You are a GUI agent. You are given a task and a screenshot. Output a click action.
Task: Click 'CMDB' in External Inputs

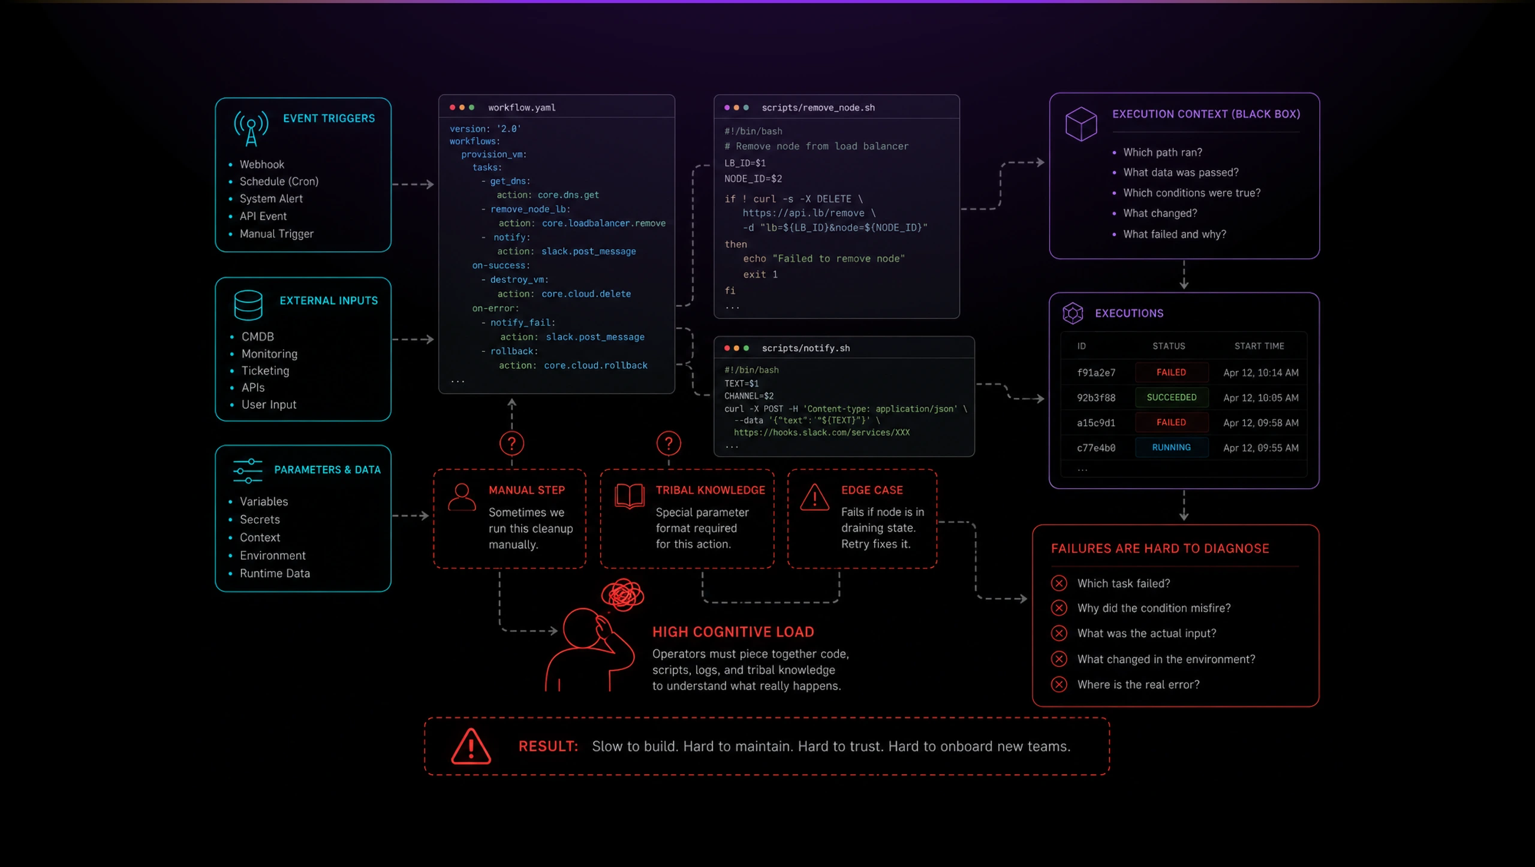(258, 337)
